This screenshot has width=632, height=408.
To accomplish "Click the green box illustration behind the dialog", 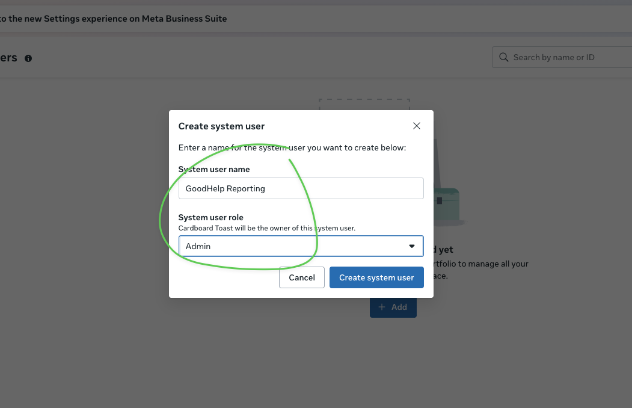I will 447,204.
